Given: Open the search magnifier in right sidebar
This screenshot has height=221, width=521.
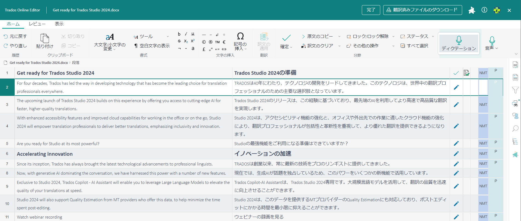Looking at the screenshot, I should click(515, 128).
